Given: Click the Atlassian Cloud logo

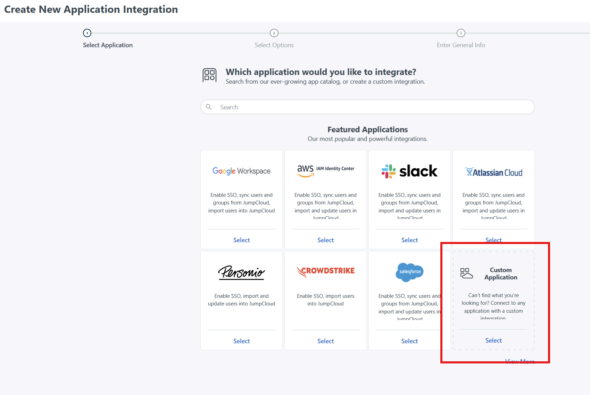Looking at the screenshot, I should click(493, 172).
